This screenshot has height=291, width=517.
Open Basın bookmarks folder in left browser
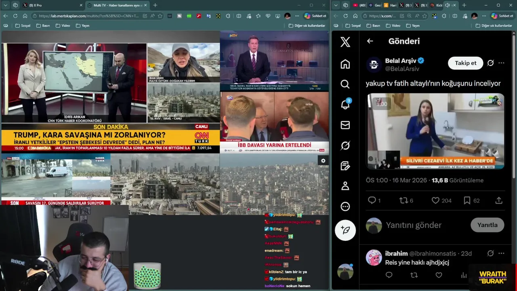43,25
